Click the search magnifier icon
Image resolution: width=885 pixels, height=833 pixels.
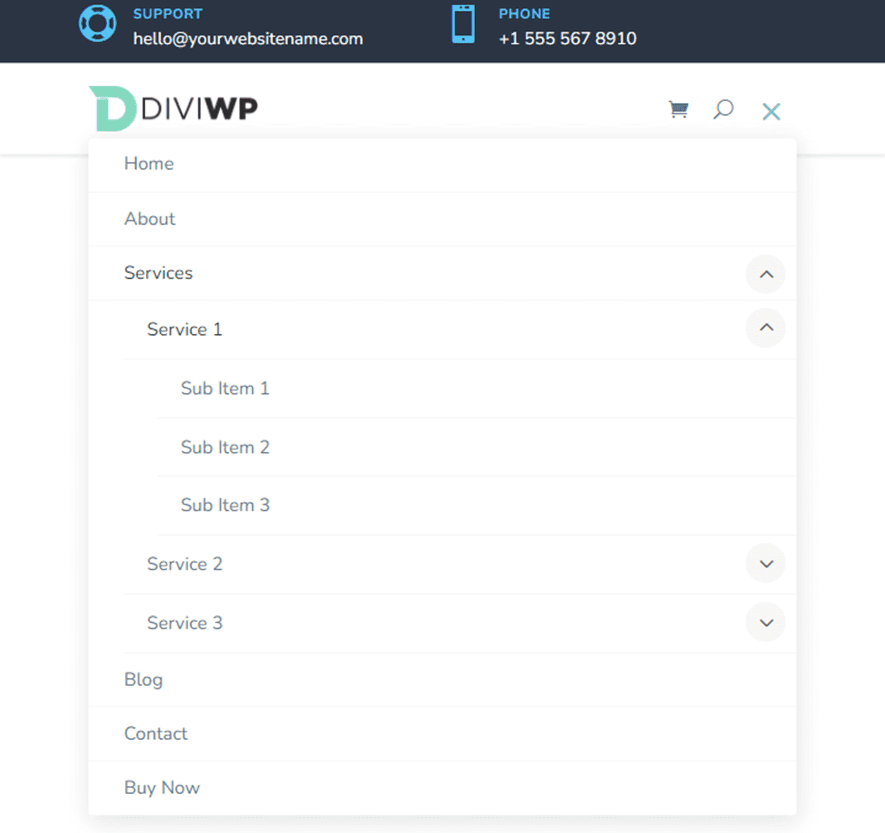(723, 110)
